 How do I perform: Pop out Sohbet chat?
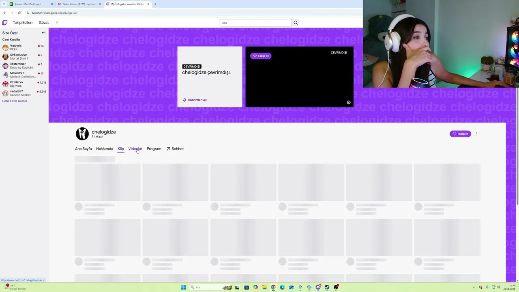point(175,149)
